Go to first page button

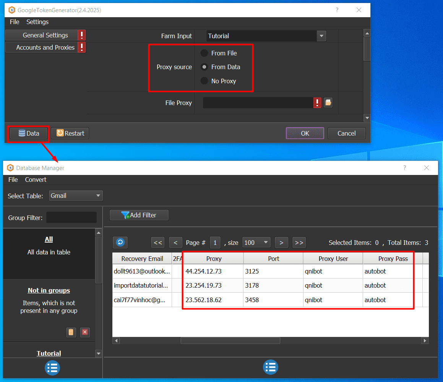click(157, 243)
